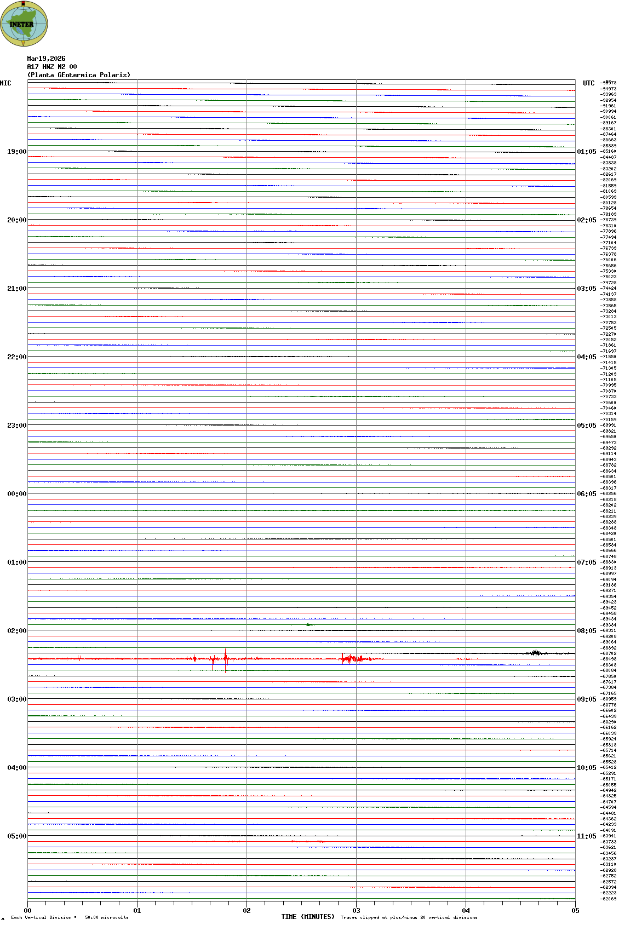Pick the 00:00 local time label
The height and width of the screenshot is (925, 619).
tap(16, 494)
